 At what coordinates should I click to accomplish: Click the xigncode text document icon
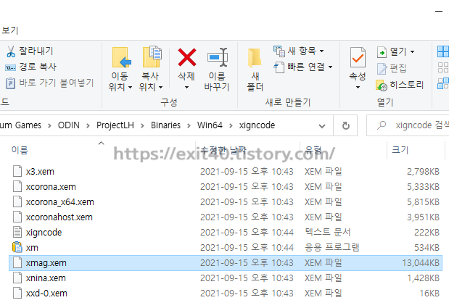[17, 232]
